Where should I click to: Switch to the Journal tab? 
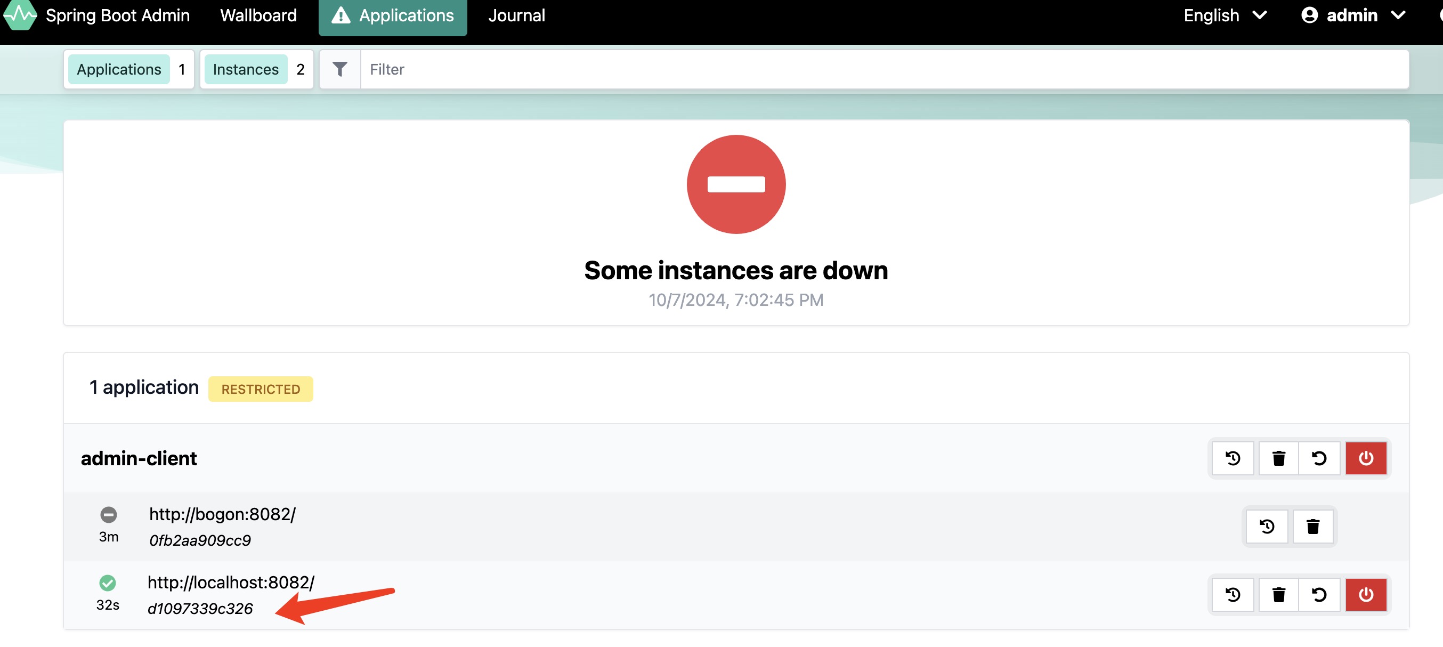516,15
